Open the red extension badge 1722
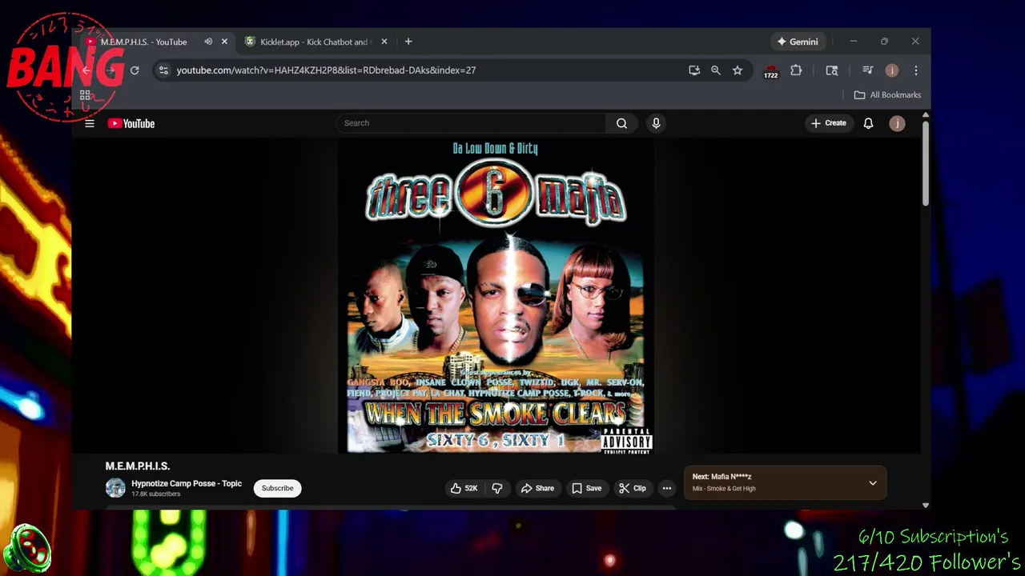This screenshot has height=576, width=1025. click(x=770, y=71)
